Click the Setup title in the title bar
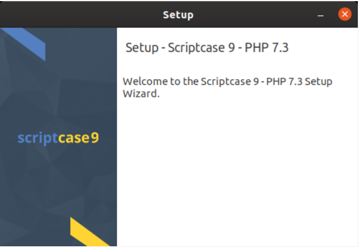 click(178, 14)
